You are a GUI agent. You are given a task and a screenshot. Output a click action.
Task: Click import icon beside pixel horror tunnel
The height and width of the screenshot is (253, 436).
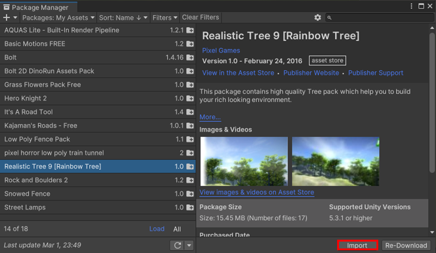[190, 153]
